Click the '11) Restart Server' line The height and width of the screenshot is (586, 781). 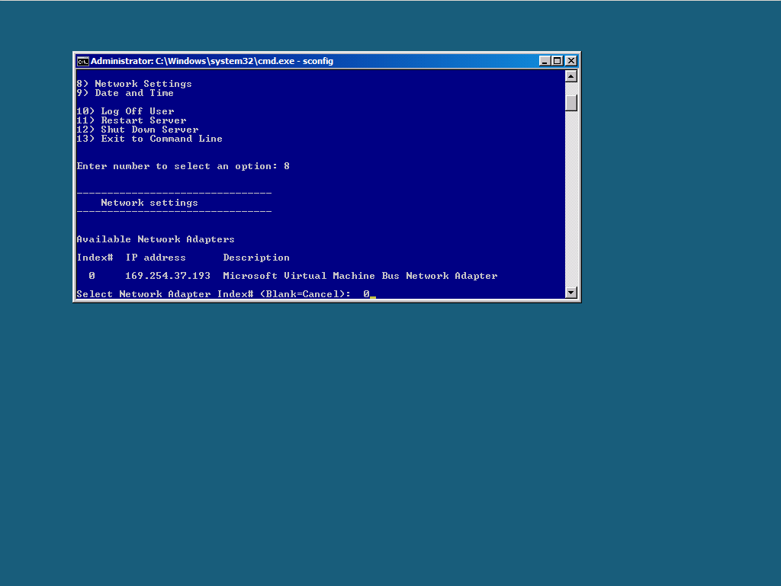coord(132,120)
